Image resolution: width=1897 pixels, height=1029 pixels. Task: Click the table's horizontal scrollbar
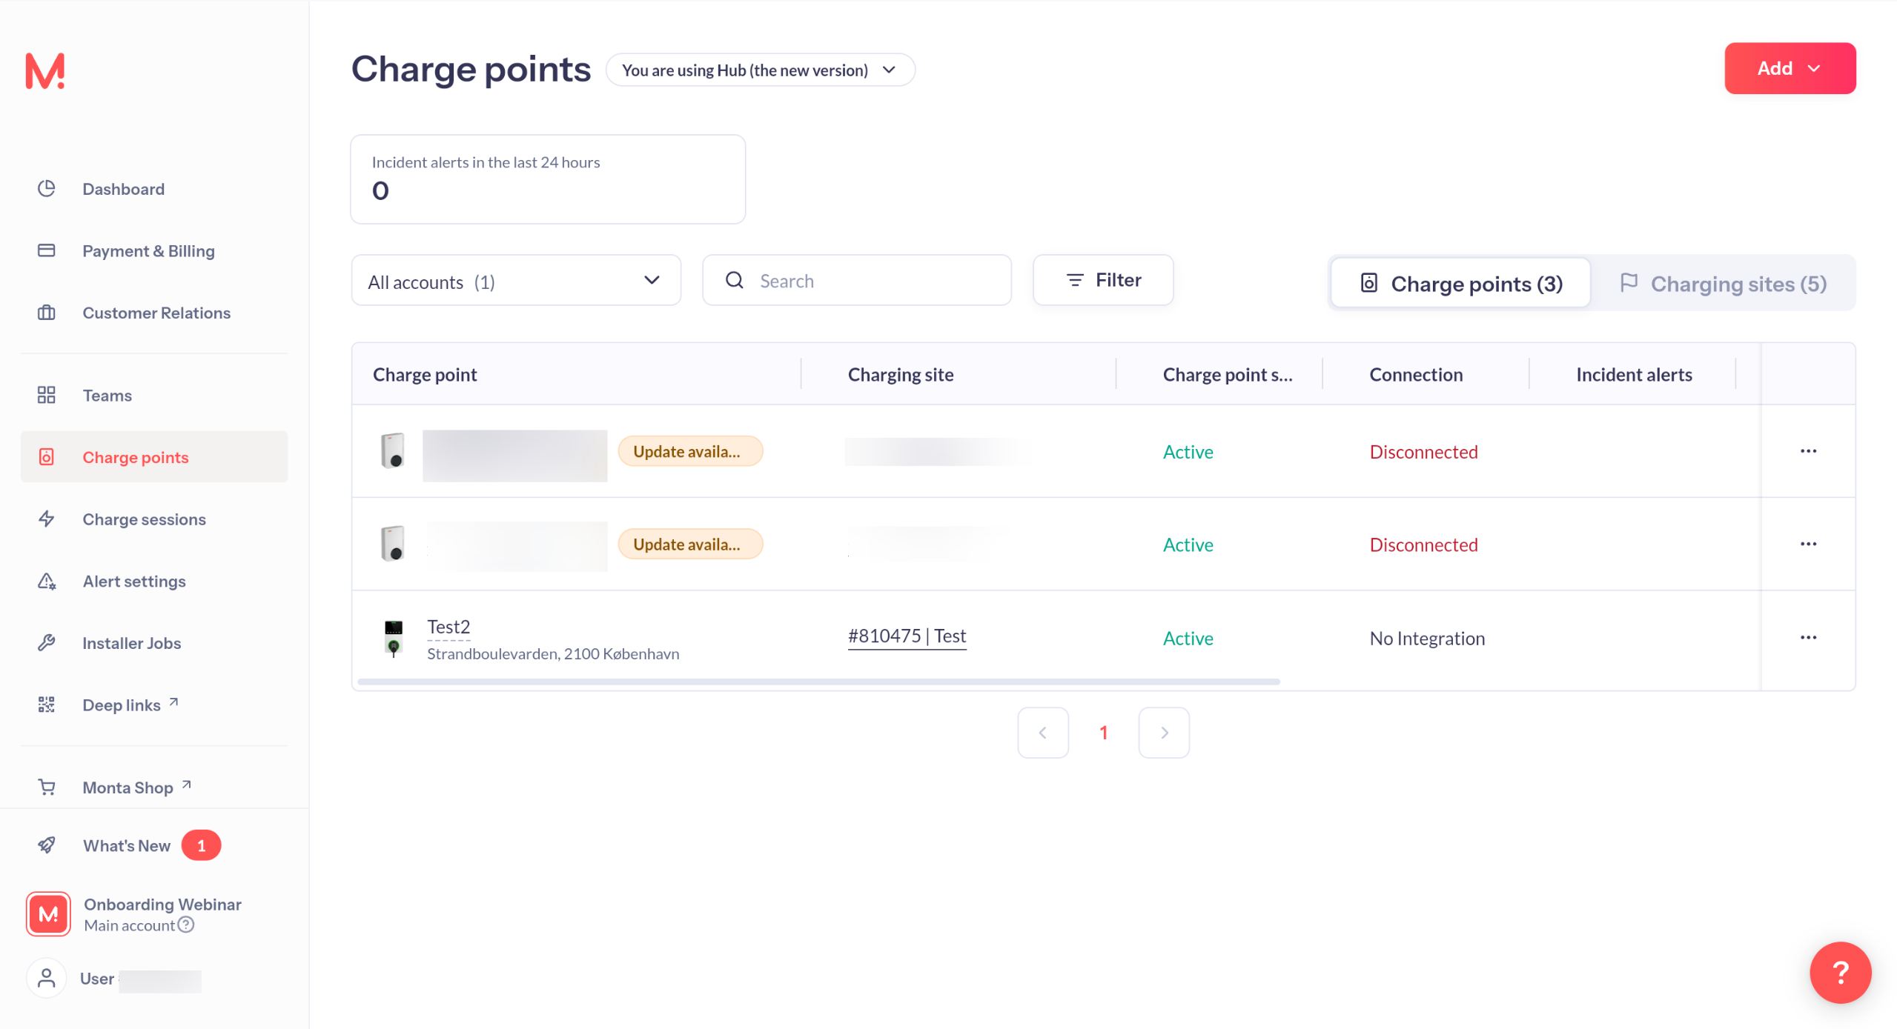(818, 682)
